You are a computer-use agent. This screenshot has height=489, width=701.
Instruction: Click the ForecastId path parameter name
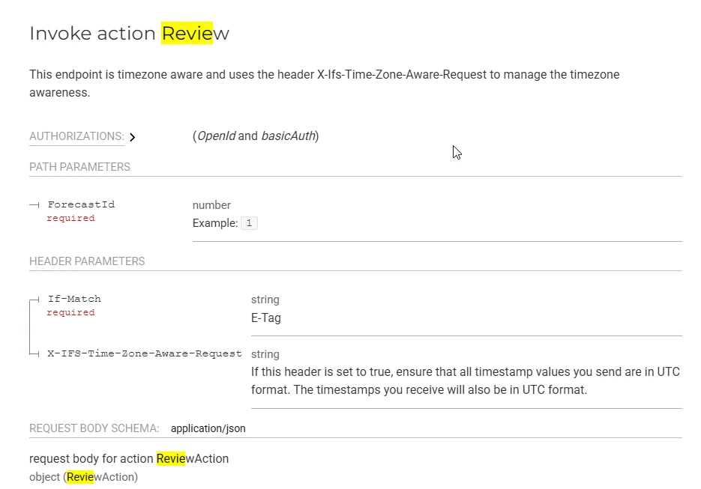pyautogui.click(x=82, y=204)
